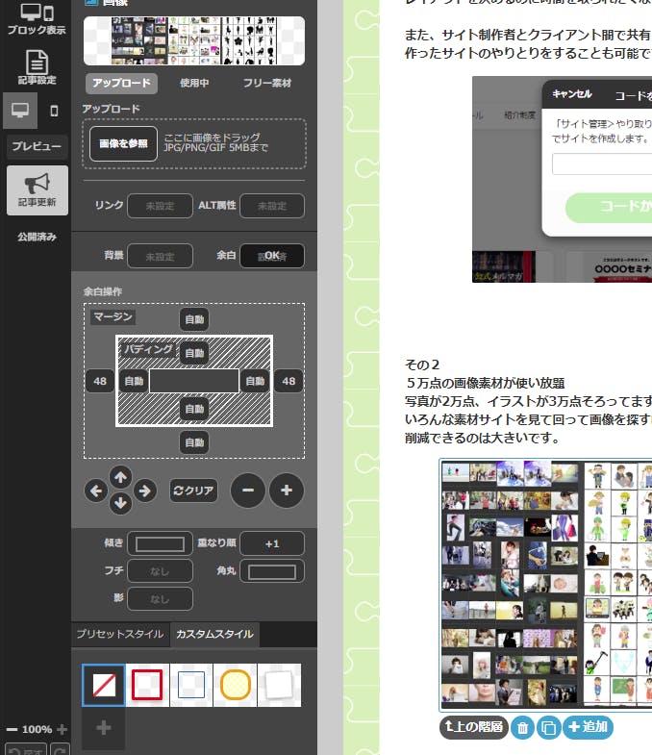Open the 影 shadow setting
The image size is (652, 755).
coord(160,599)
